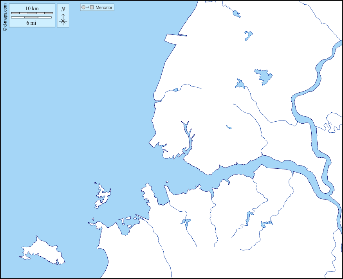Image resolution: width=343 pixels, height=279 pixels.
Task: Click the miles scale bar
Action: (x=31, y=18)
